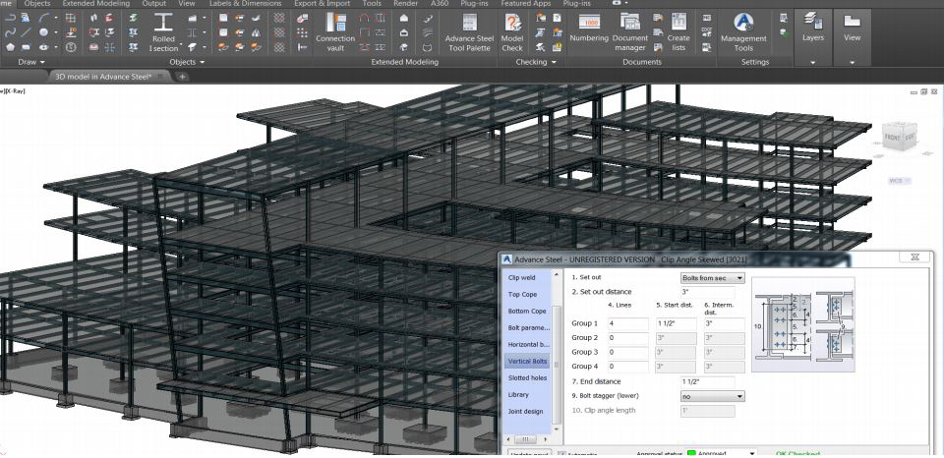Open dropdown arrow next to sphere tool
The image size is (944, 458).
(56, 32)
